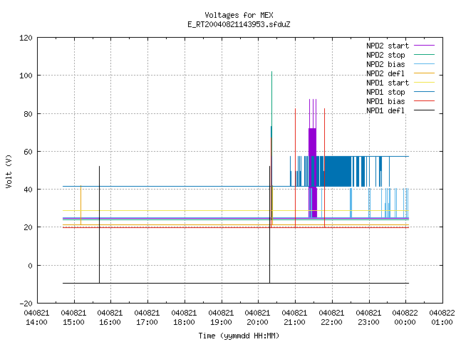Click the x-axis tick label 040822 00:00
The height and width of the screenshot is (342, 456).
(405, 318)
